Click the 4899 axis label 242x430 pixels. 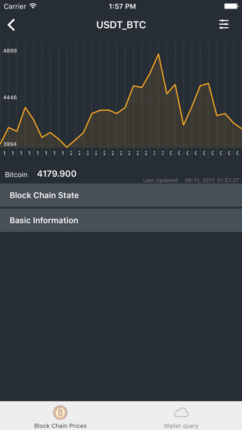(x=10, y=51)
